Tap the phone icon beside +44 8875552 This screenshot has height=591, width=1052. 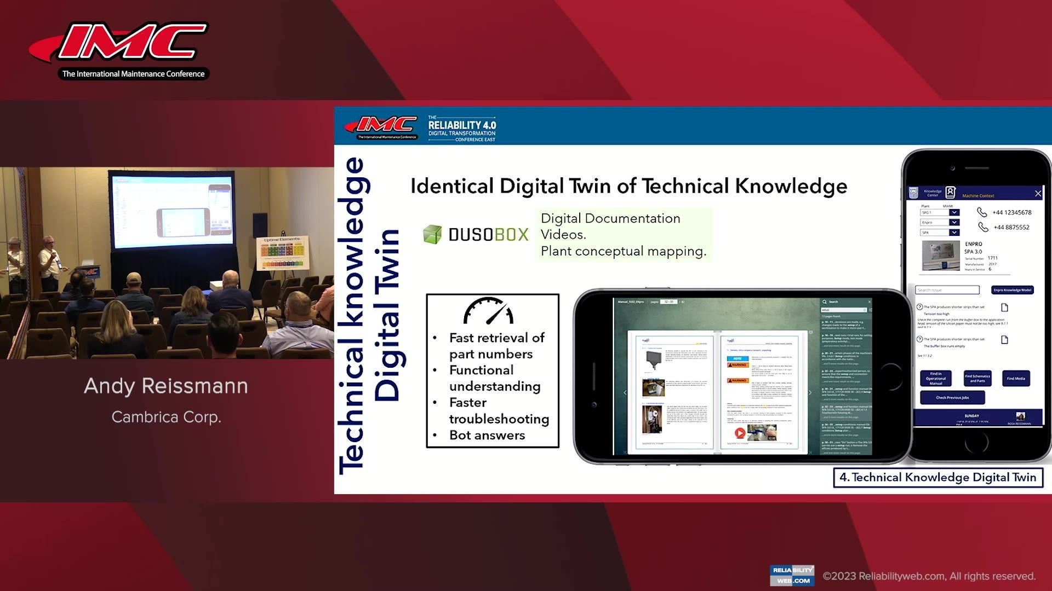[x=984, y=227]
